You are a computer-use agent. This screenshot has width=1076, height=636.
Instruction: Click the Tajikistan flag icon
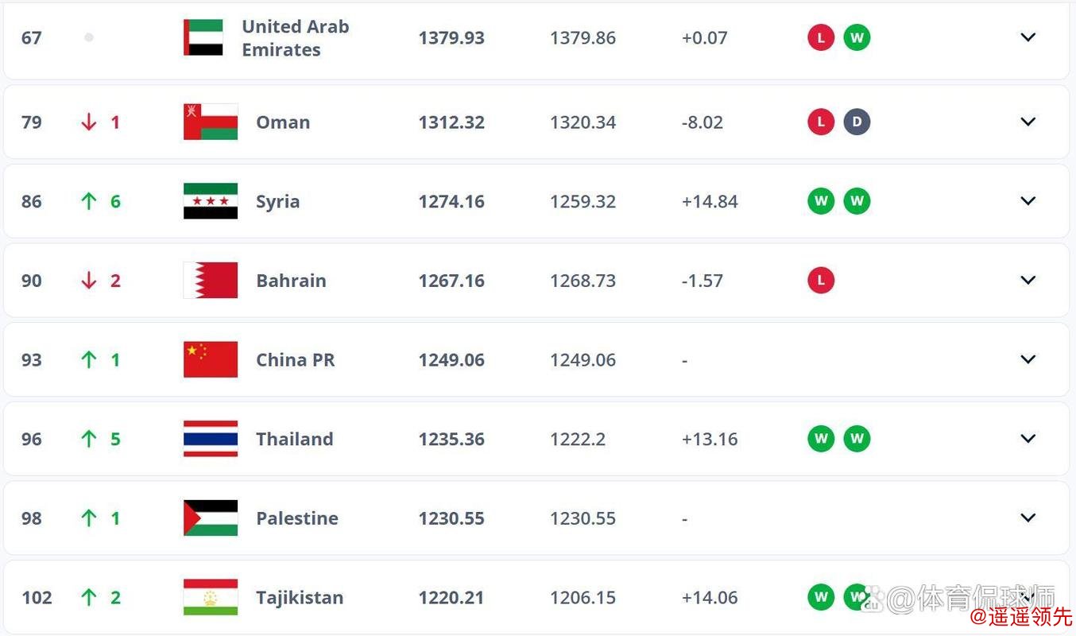coord(211,597)
